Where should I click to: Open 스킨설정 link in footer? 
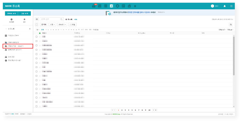pos(29,114)
